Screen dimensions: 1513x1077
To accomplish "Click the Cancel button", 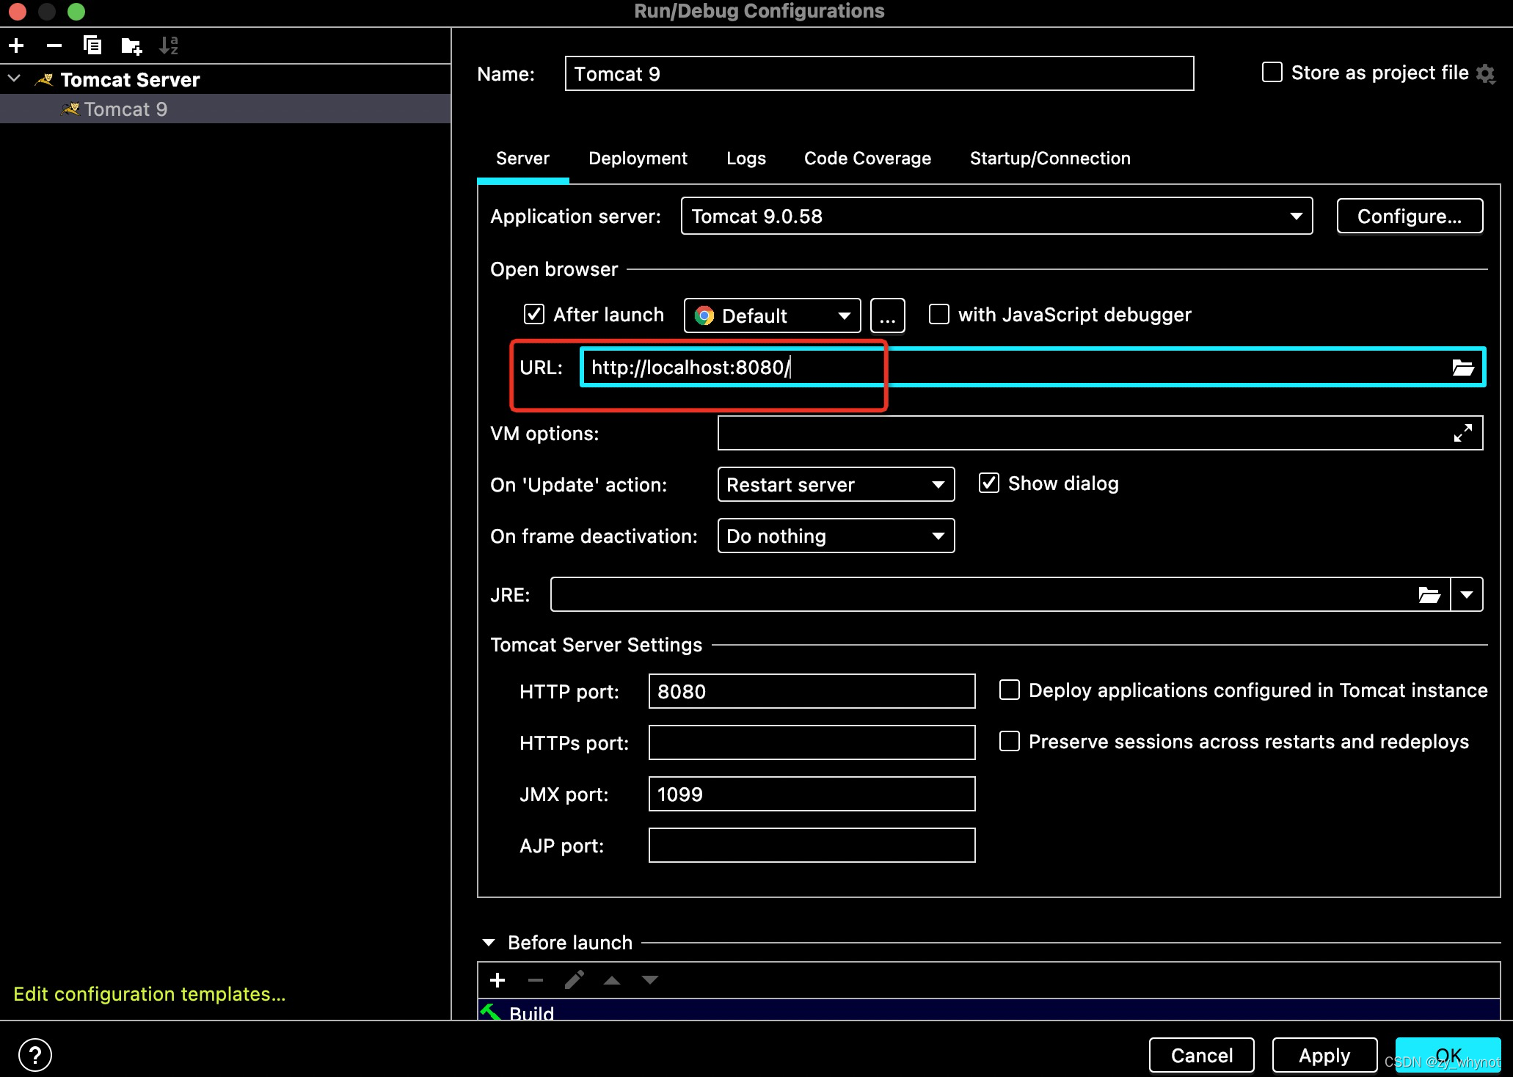I will pyautogui.click(x=1201, y=1055).
